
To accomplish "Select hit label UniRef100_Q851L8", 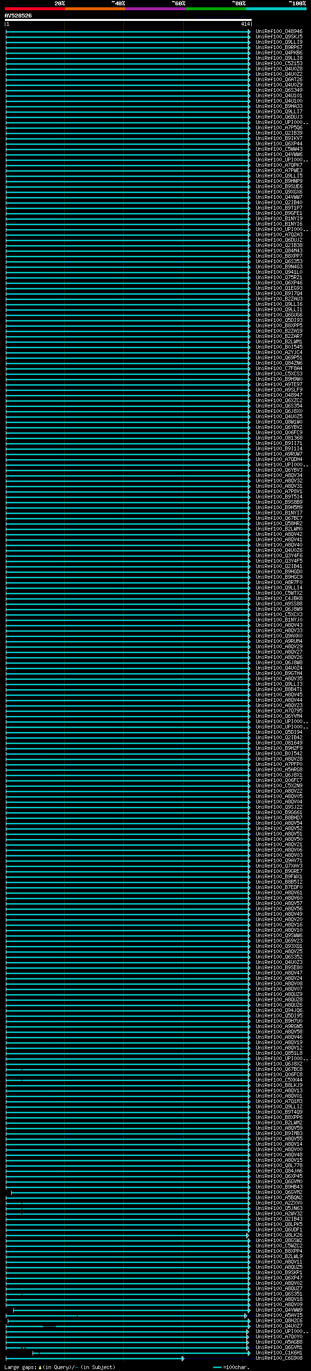I will click(x=279, y=1053).
